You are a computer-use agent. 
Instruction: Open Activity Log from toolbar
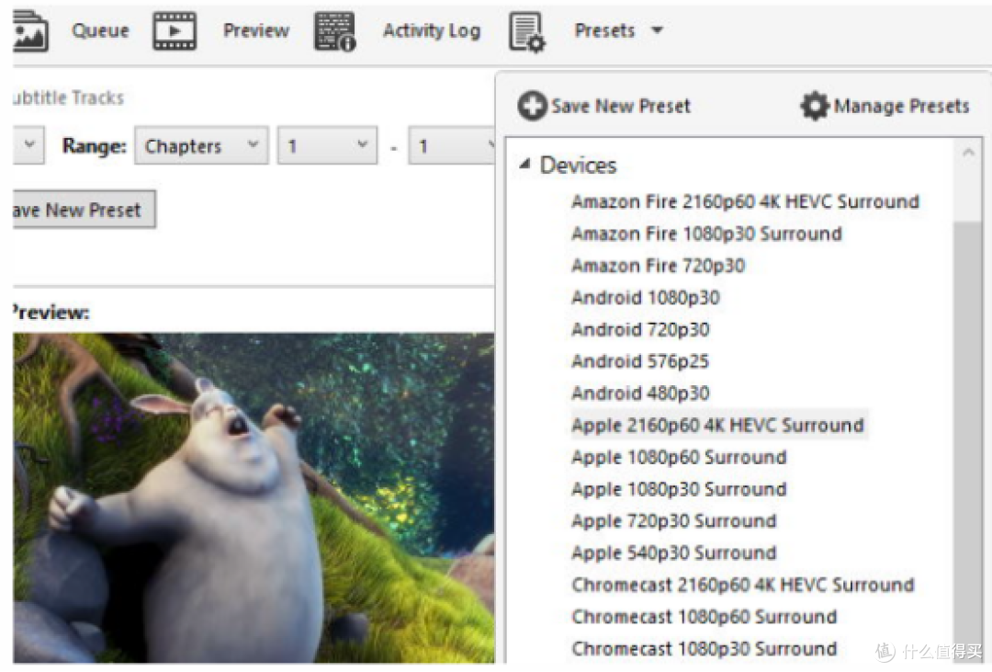pyautogui.click(x=432, y=30)
